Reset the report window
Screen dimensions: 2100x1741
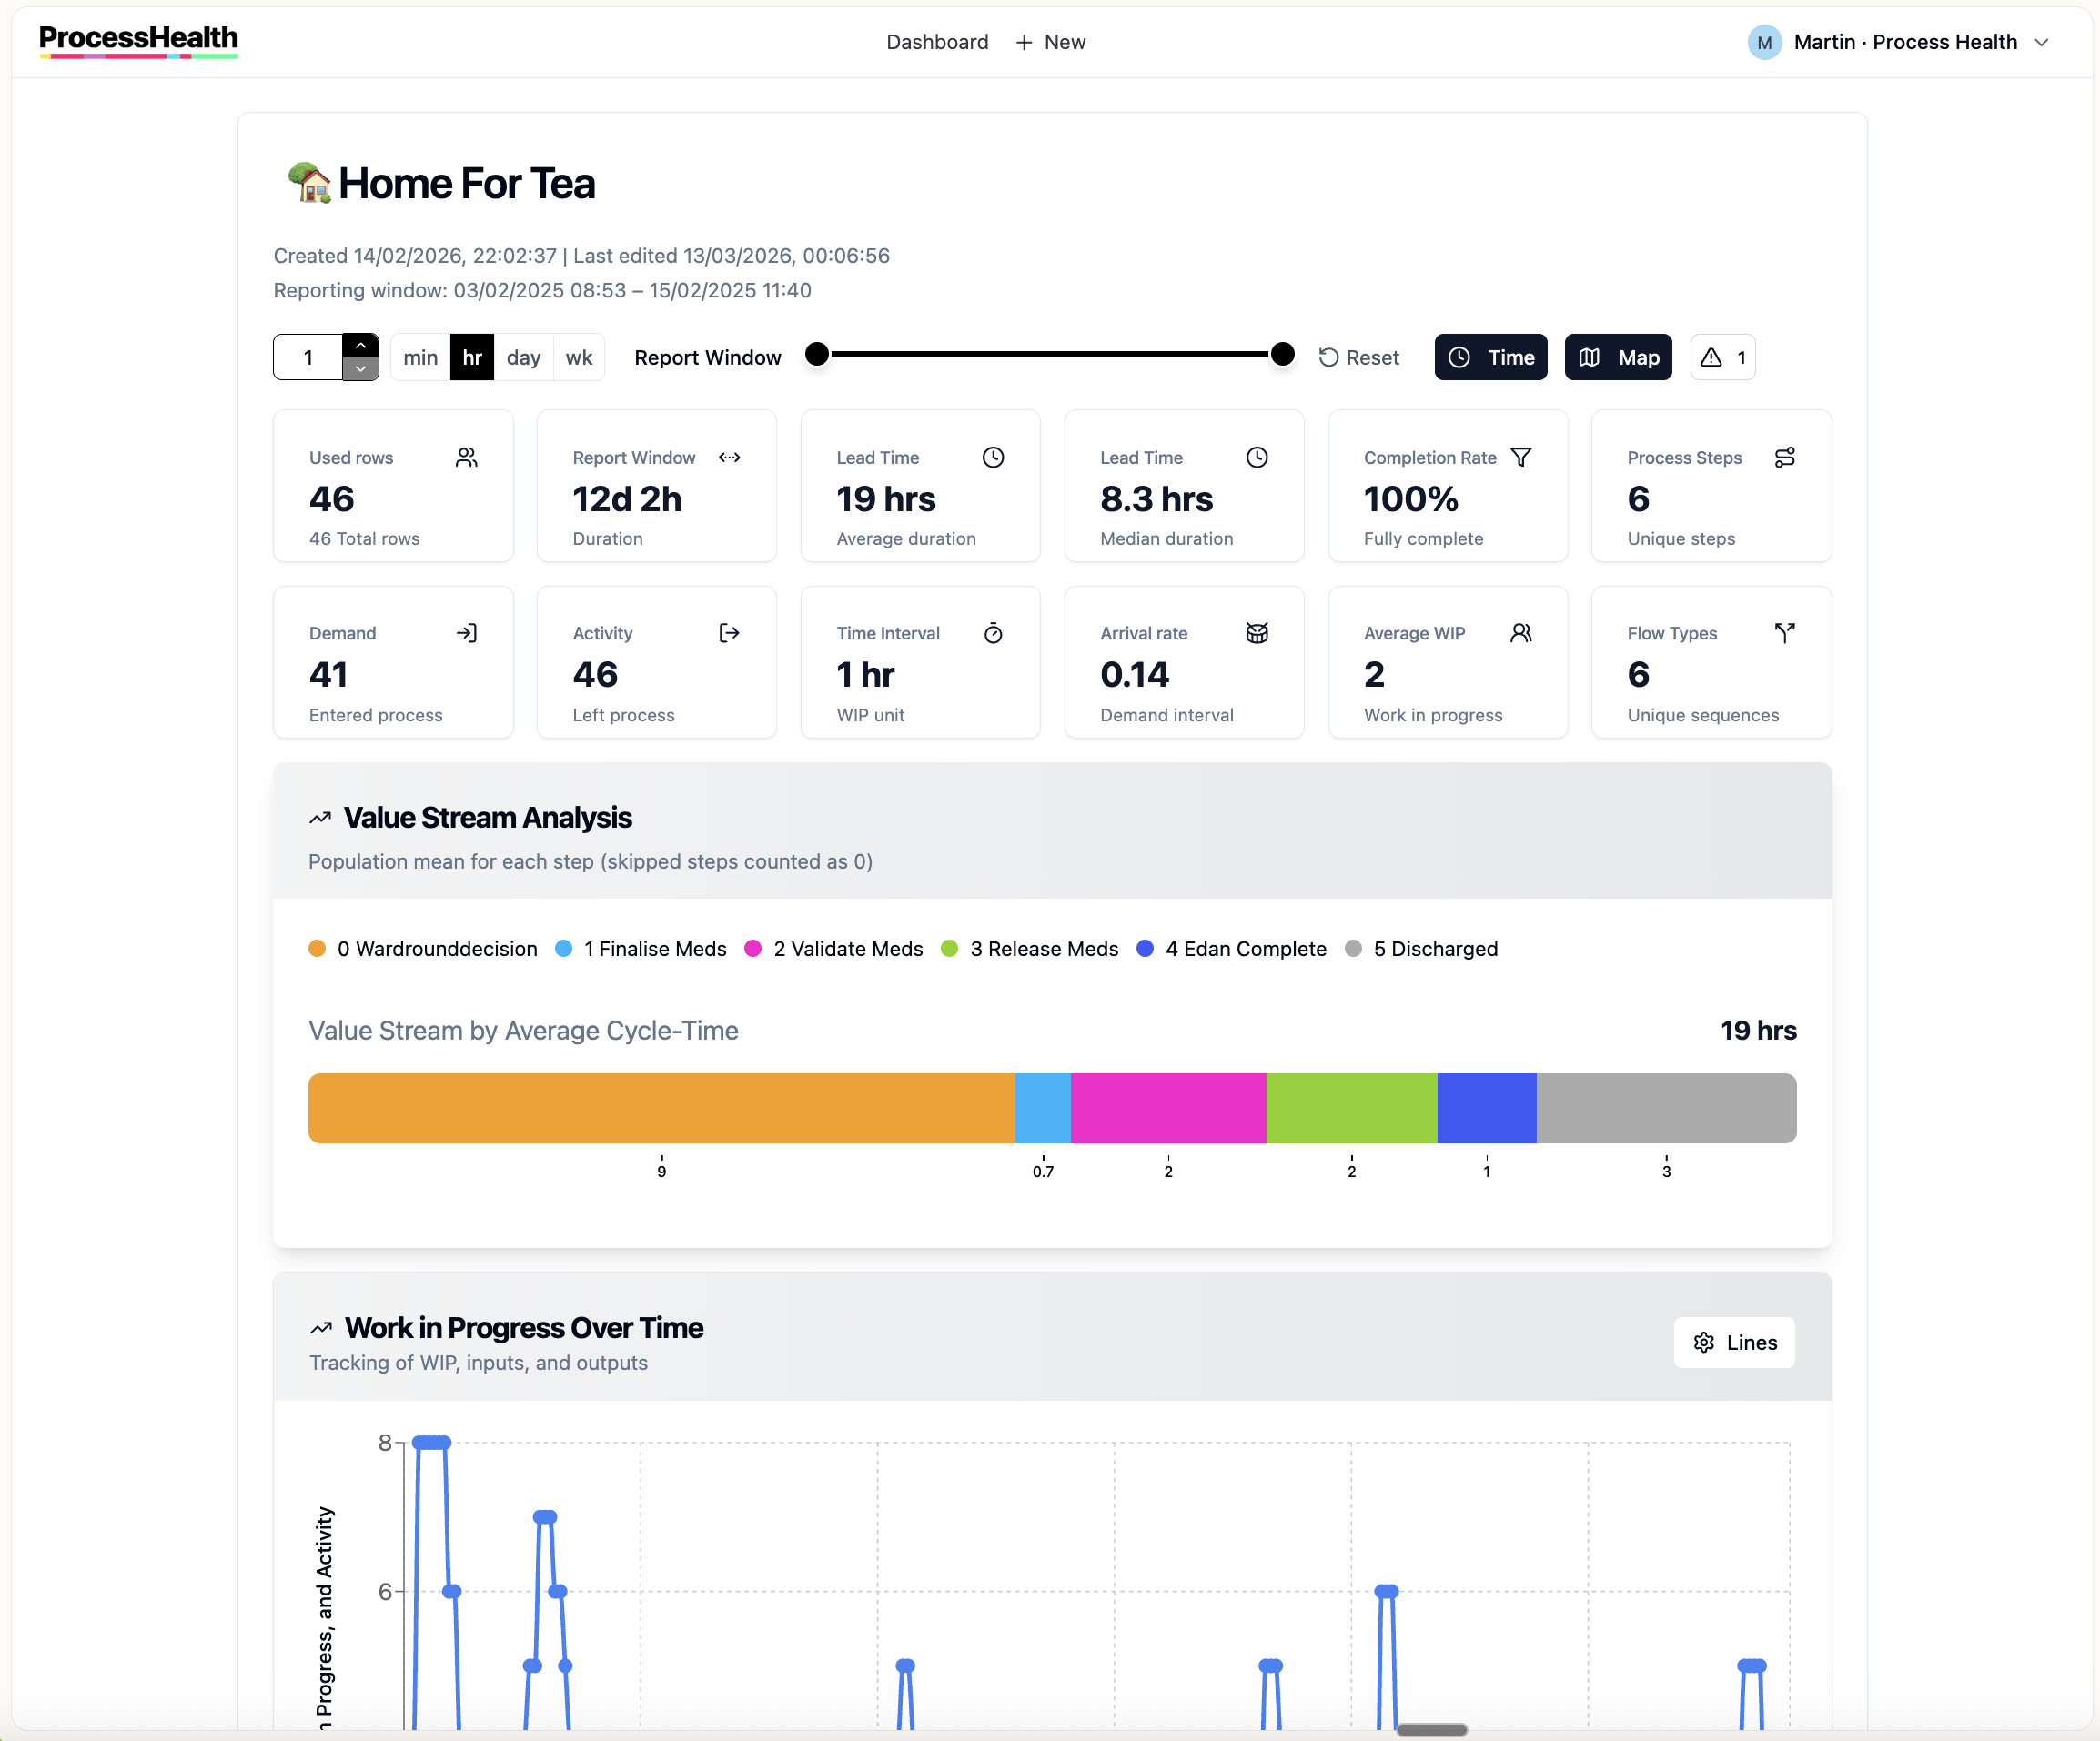1359,357
